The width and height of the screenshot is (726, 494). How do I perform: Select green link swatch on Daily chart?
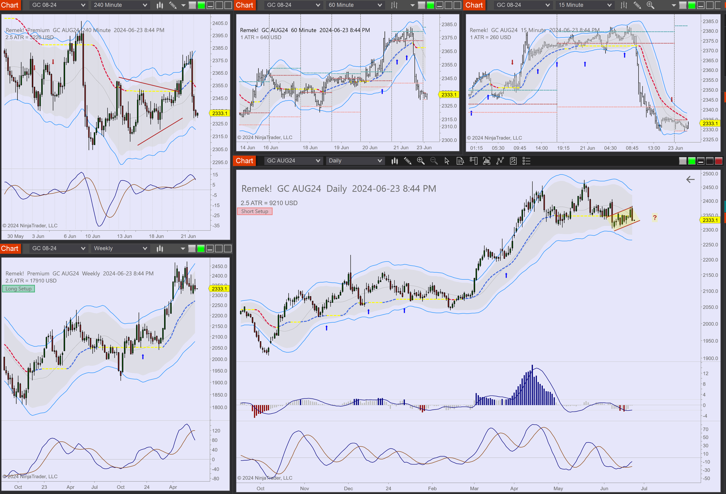[x=692, y=161]
